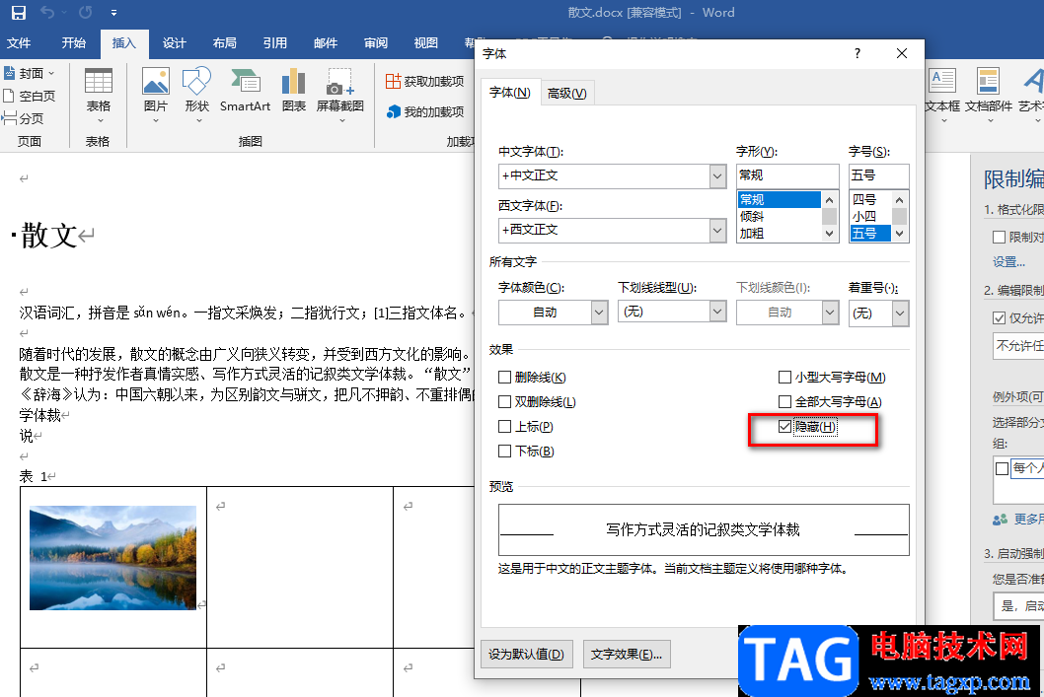Toggle the 每个人 group checkbox

click(x=1002, y=469)
